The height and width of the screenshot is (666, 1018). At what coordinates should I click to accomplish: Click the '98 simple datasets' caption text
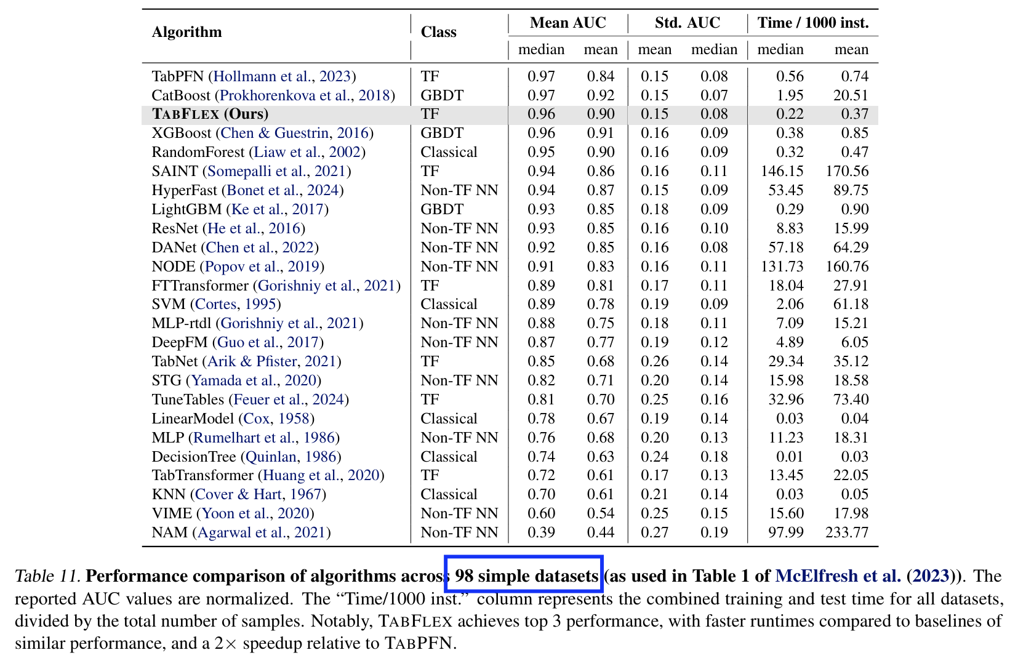(527, 576)
